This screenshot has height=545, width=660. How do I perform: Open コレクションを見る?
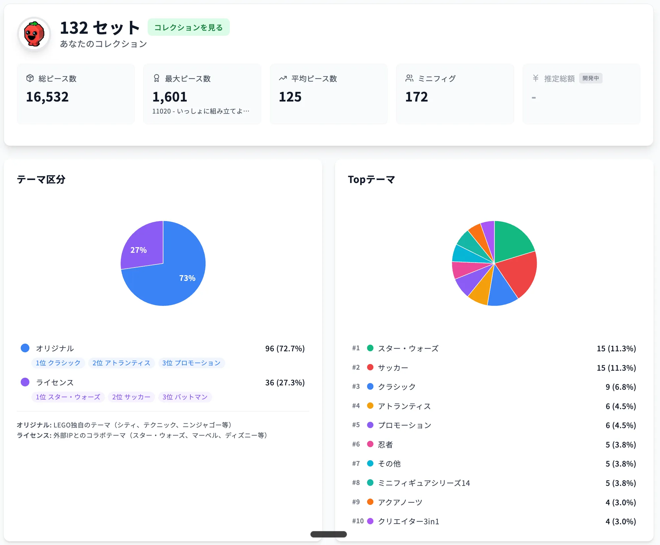click(188, 27)
